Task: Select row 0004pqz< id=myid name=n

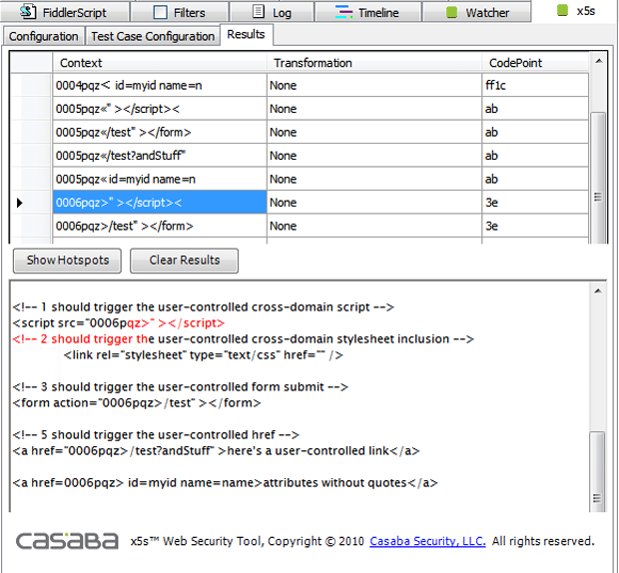Action: pyautogui.click(x=160, y=86)
